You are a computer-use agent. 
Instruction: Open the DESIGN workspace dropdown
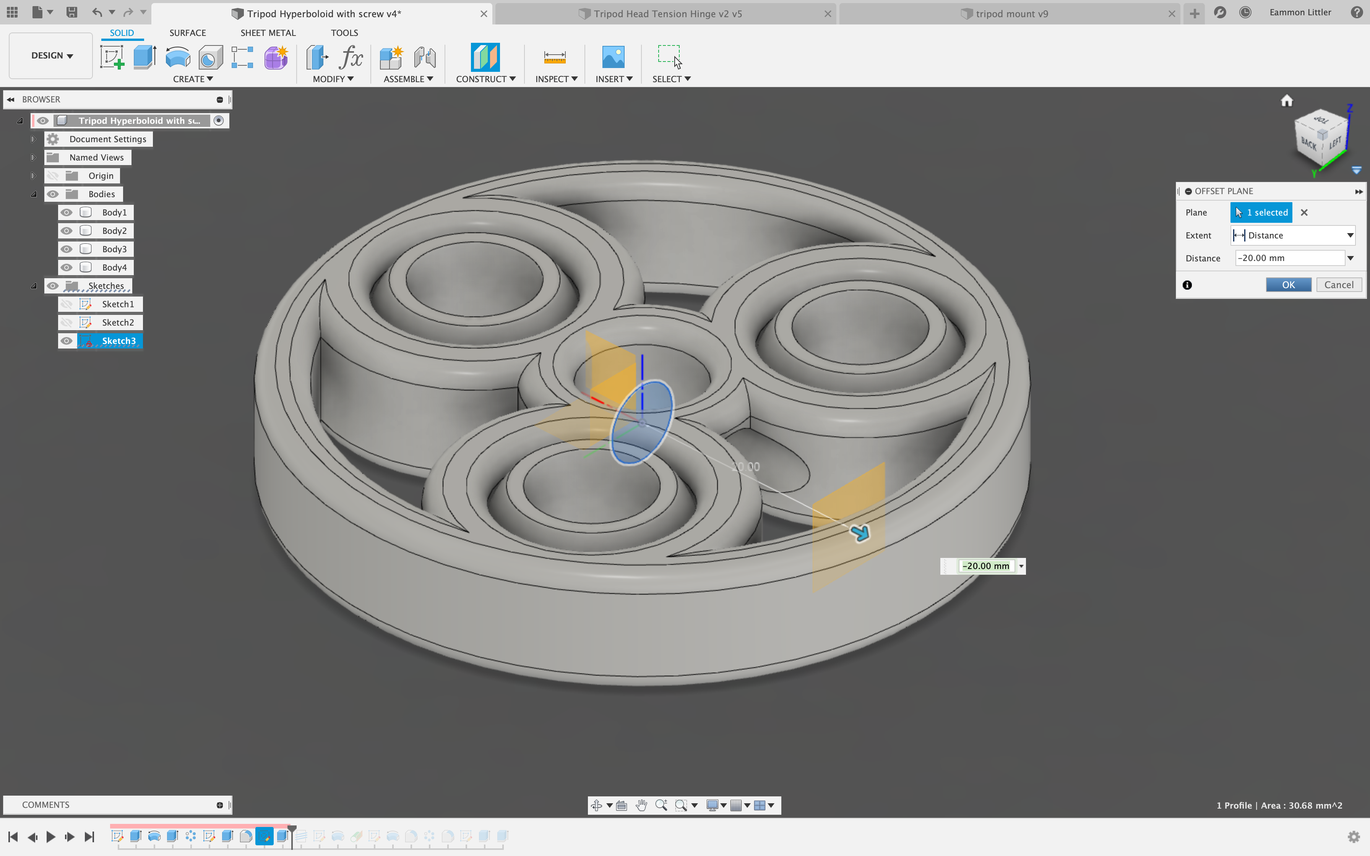point(52,55)
